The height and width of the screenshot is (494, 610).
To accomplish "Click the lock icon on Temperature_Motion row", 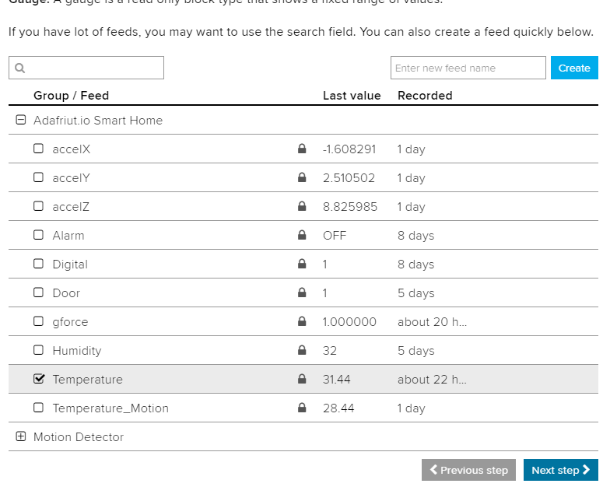I will click(x=302, y=408).
